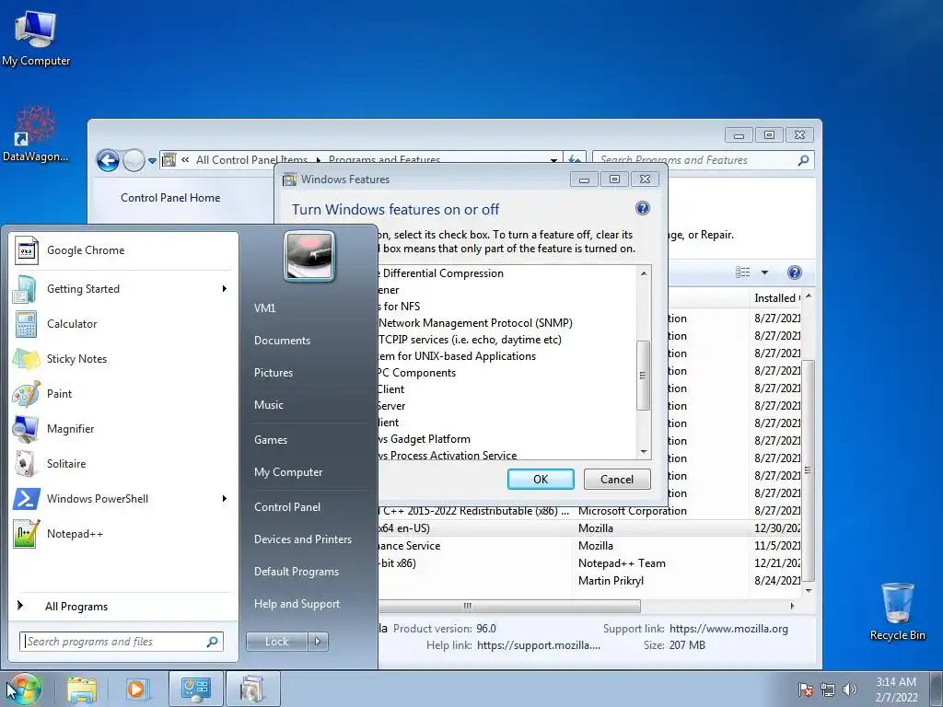Open Programs and Features help icon
Screen dimensions: 943x707
tap(795, 272)
